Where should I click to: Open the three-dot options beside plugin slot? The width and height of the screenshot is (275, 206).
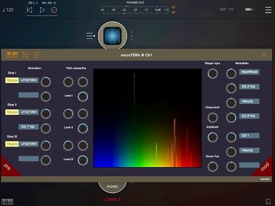point(132,36)
